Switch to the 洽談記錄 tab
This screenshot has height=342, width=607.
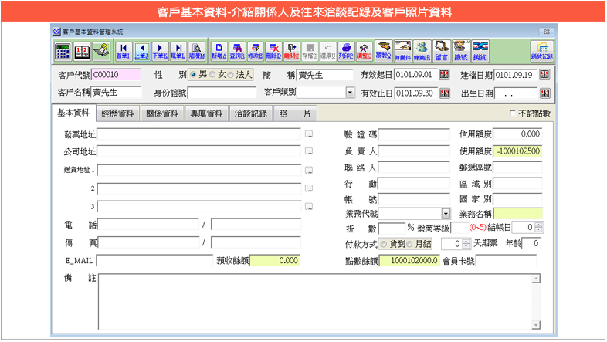coord(249,113)
